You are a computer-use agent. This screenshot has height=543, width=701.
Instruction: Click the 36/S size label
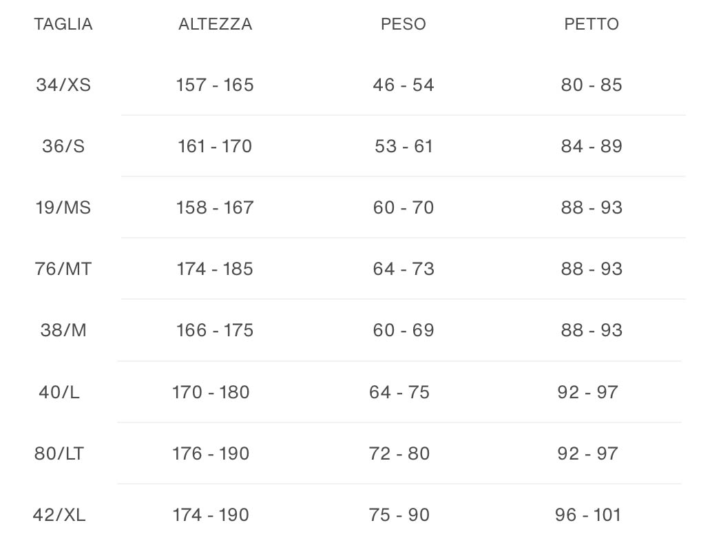pyautogui.click(x=63, y=147)
